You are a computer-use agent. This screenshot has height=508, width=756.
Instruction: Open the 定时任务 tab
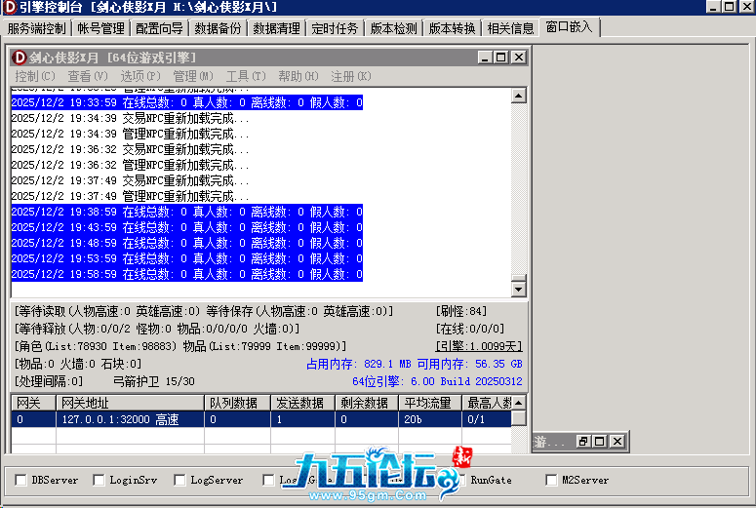coord(336,28)
